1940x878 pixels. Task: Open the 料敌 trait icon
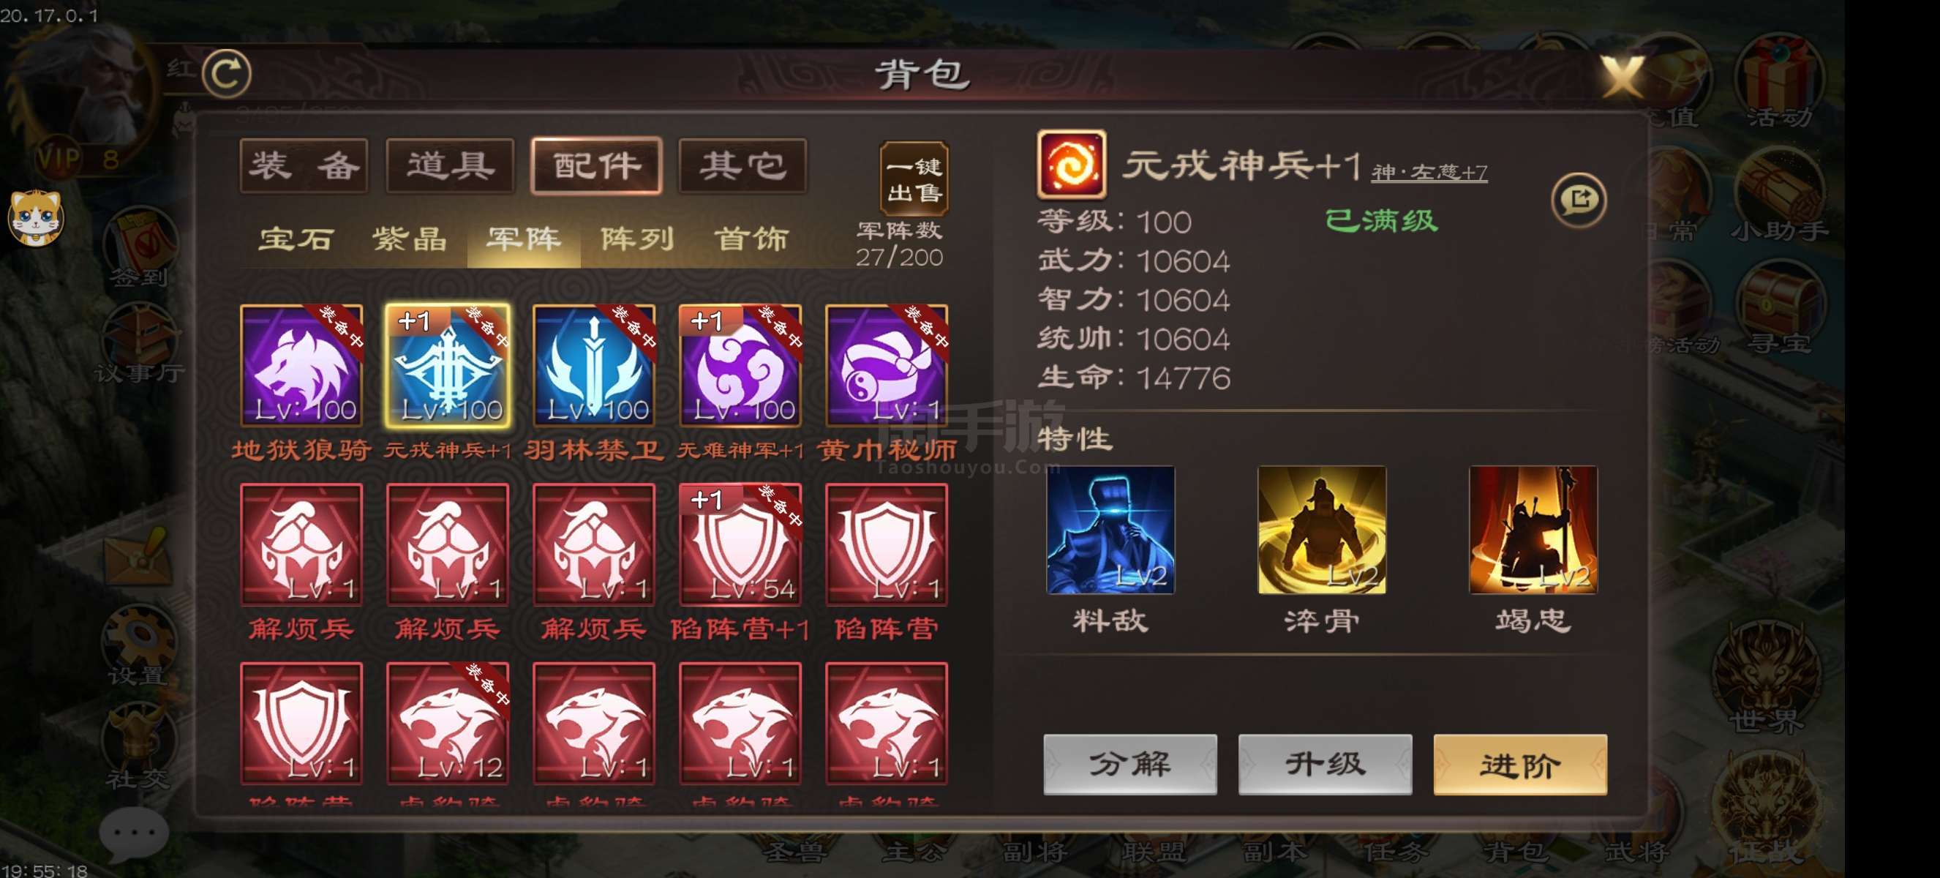(1110, 530)
